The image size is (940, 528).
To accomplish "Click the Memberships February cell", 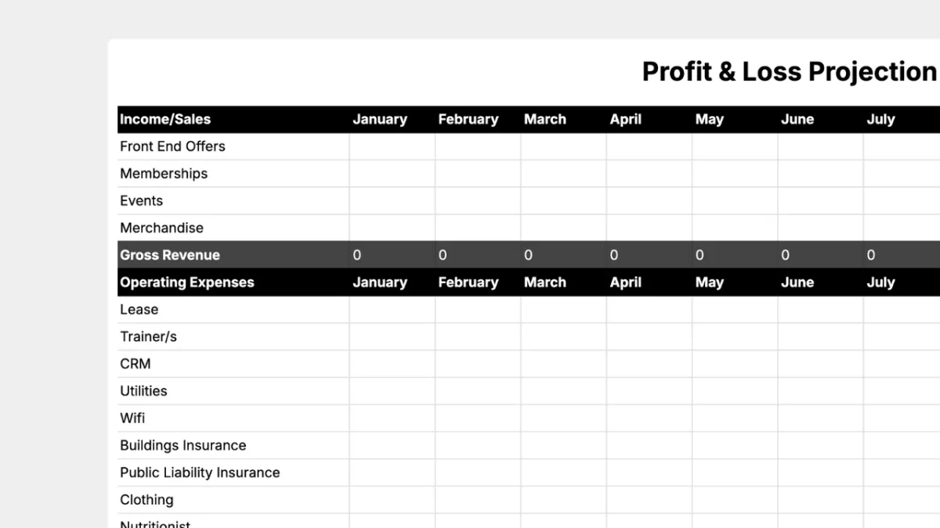I will [x=478, y=174].
